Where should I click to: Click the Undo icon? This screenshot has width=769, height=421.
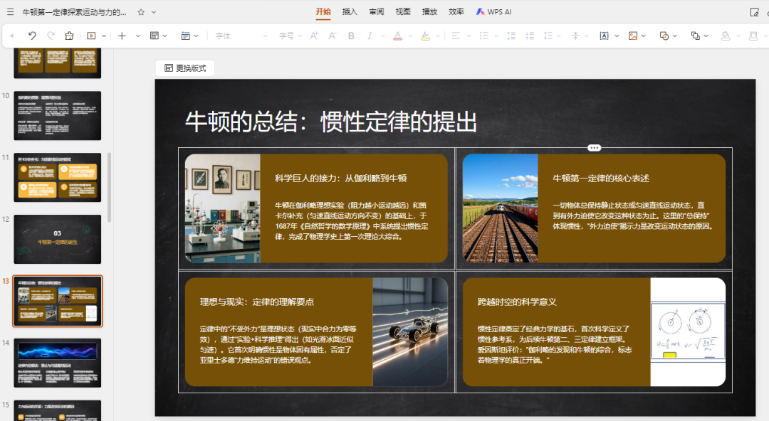(x=32, y=36)
